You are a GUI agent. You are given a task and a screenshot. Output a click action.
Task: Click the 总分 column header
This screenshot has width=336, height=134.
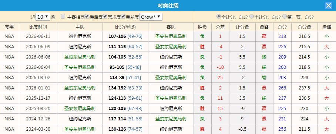[x=282, y=27]
